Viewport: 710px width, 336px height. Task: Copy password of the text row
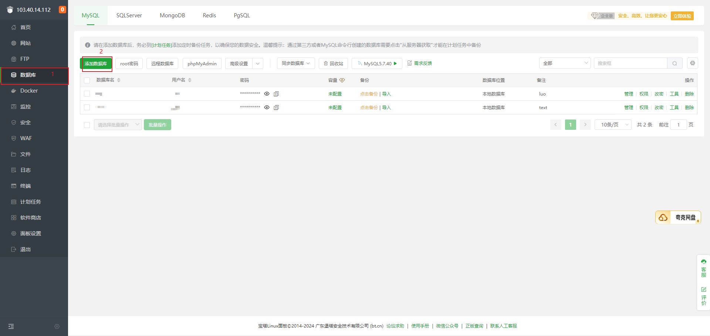point(276,107)
